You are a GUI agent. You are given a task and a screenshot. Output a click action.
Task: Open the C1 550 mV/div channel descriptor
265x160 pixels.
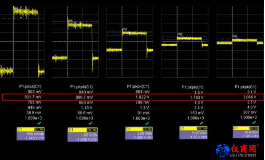click(x=31, y=134)
